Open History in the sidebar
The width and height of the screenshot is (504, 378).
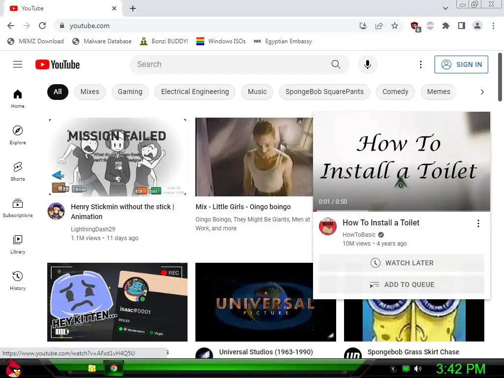(x=18, y=281)
